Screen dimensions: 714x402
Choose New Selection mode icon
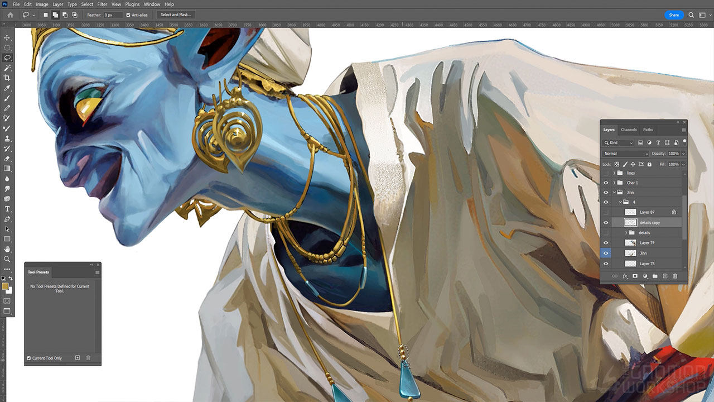tap(46, 15)
